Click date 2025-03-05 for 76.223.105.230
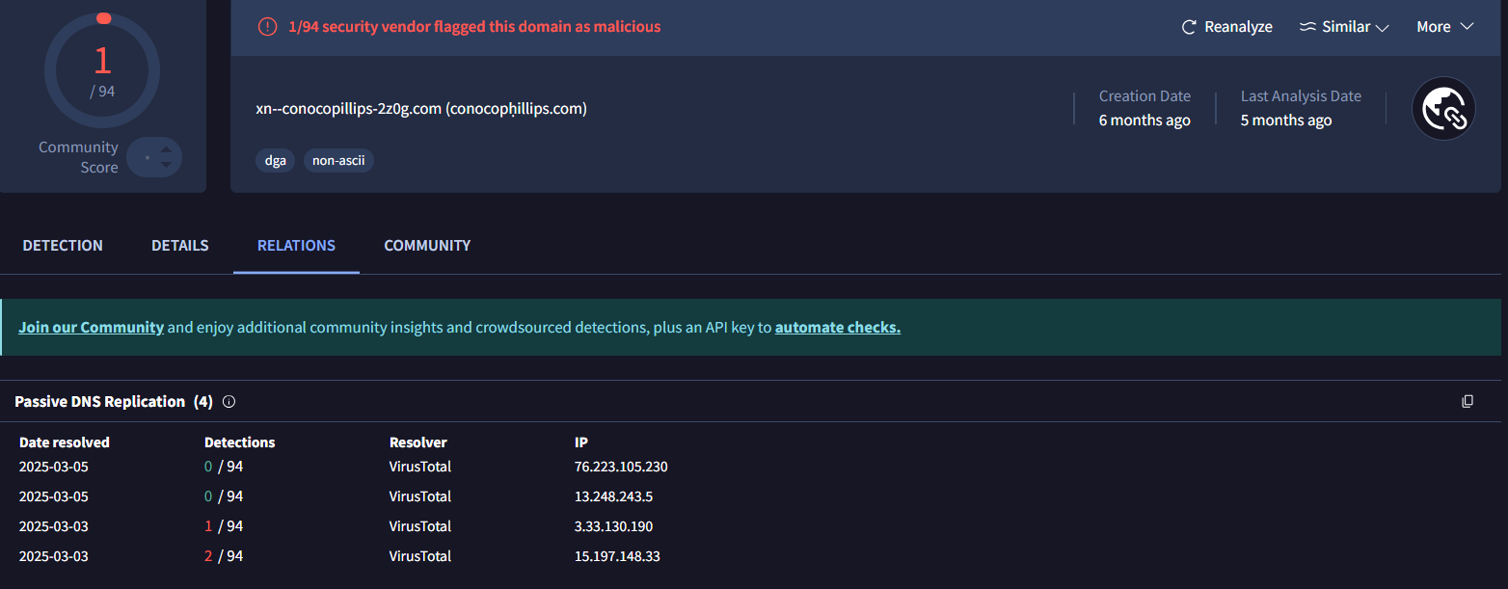 (54, 467)
